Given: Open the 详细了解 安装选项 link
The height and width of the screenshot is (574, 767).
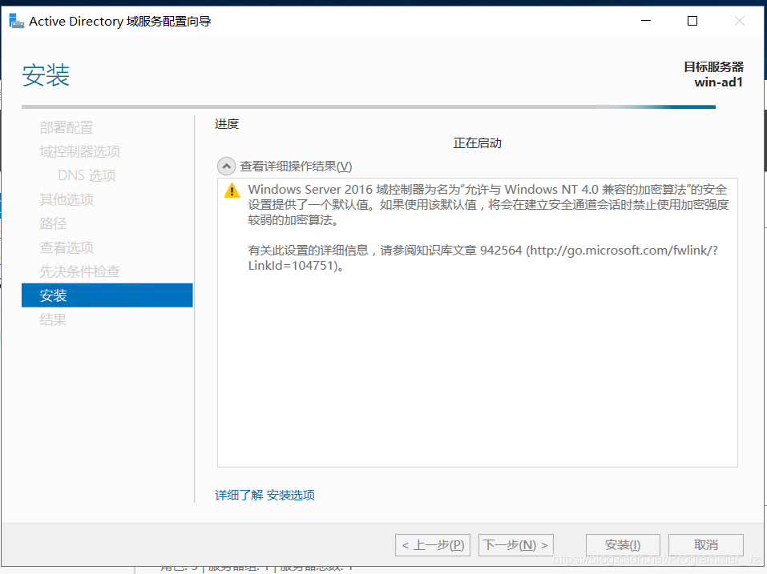Looking at the screenshot, I should coord(264,495).
